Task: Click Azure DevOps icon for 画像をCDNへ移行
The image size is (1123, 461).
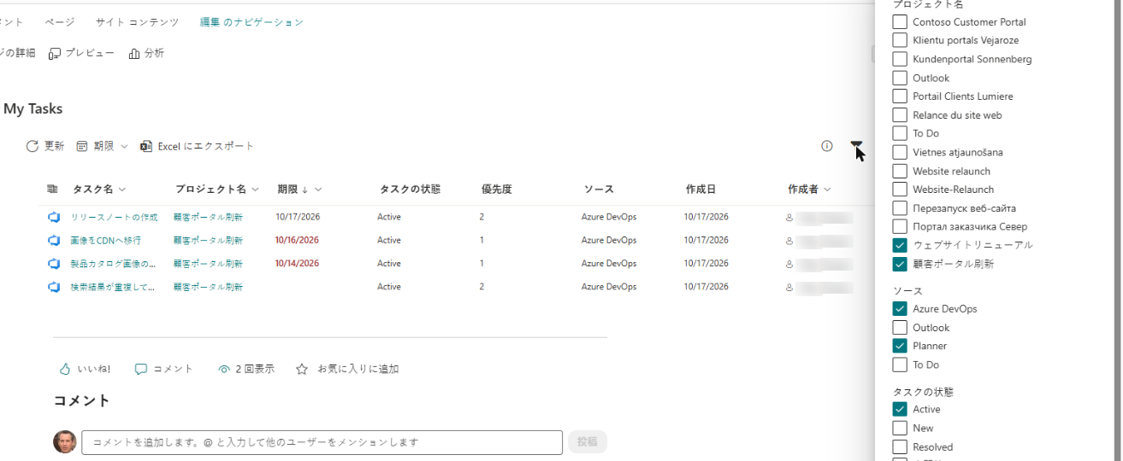Action: click(53, 240)
